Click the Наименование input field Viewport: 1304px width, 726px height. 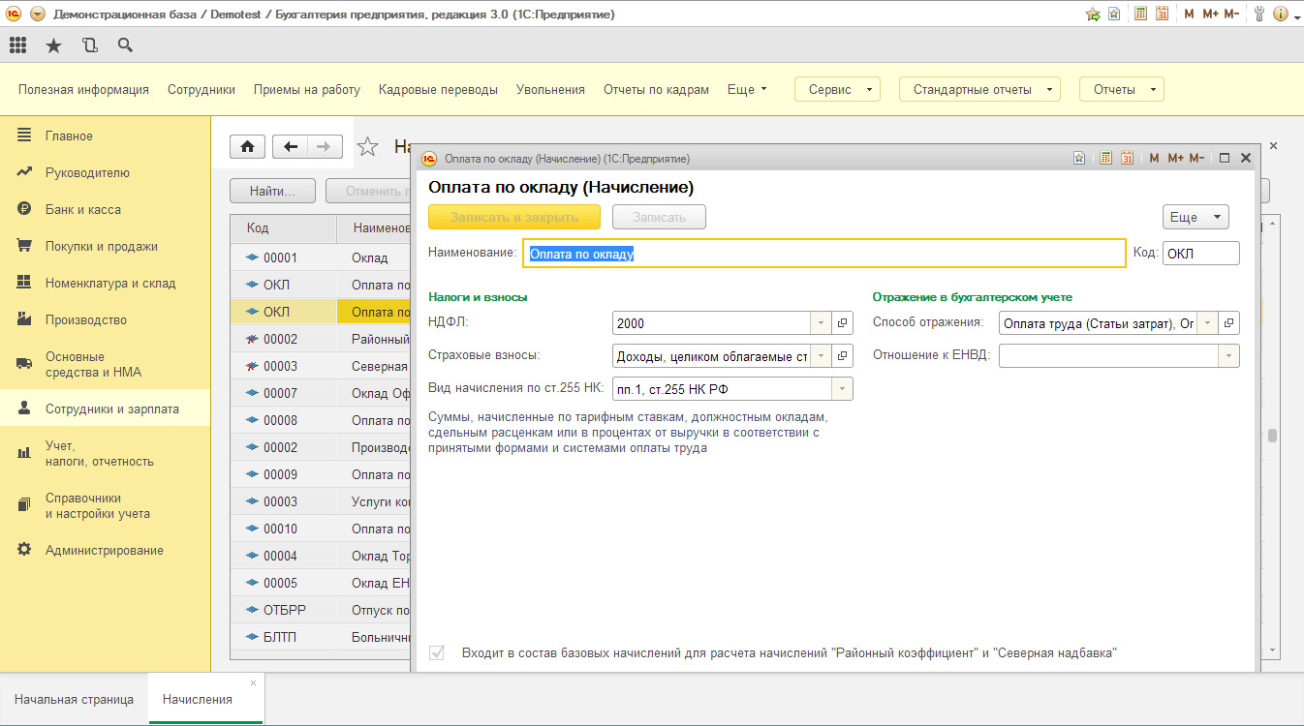pos(823,254)
